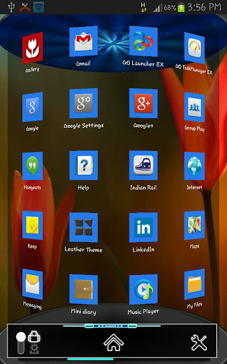The image size is (227, 364).
Task: Click the "Music Player" label text
Action: tap(143, 312)
